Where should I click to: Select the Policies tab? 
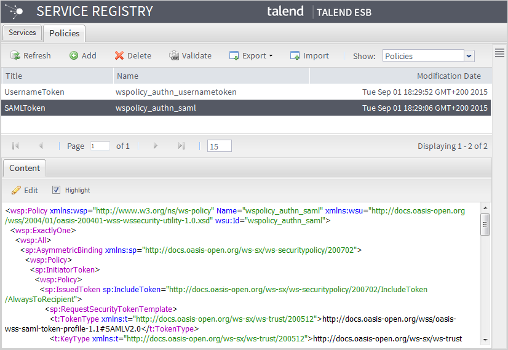[x=64, y=33]
